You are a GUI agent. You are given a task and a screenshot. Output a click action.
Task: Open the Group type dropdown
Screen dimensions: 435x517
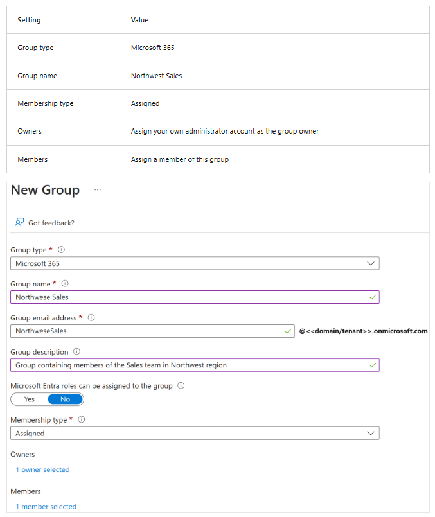195,263
